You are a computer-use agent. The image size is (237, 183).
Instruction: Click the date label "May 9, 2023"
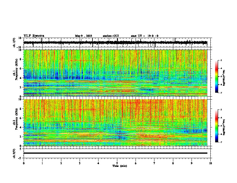pos(83,36)
